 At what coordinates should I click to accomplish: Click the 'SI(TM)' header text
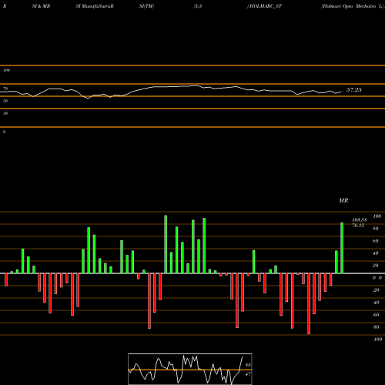tap(146, 6)
